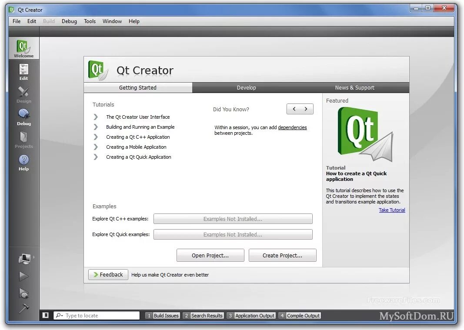Open the Build menu
Viewport: 464px width, 330px height.
49,21
